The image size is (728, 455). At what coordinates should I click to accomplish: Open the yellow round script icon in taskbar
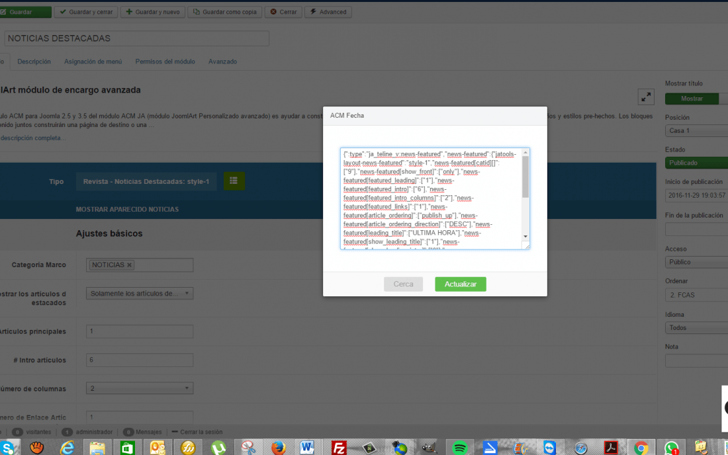pyautogui.click(x=188, y=448)
